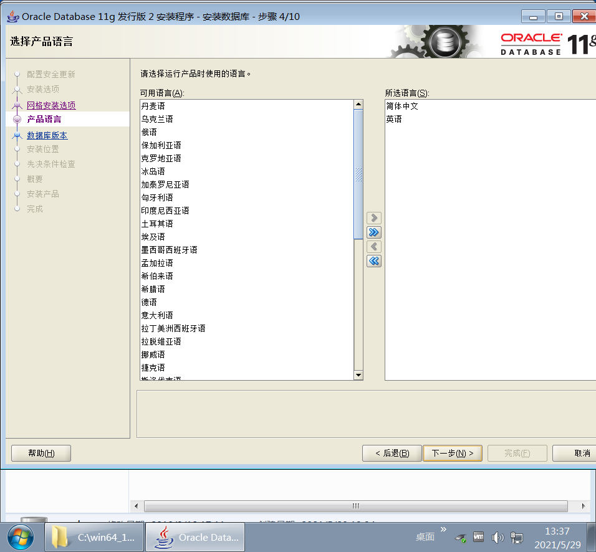Open the Windows Start menu

[19, 536]
